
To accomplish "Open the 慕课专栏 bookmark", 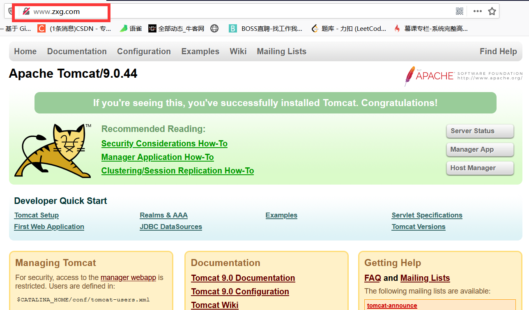I will tap(430, 28).
